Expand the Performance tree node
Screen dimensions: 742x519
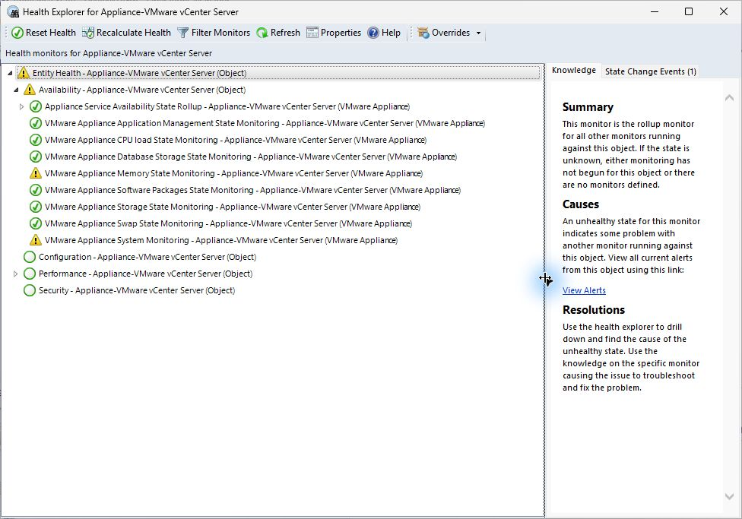[x=16, y=274]
